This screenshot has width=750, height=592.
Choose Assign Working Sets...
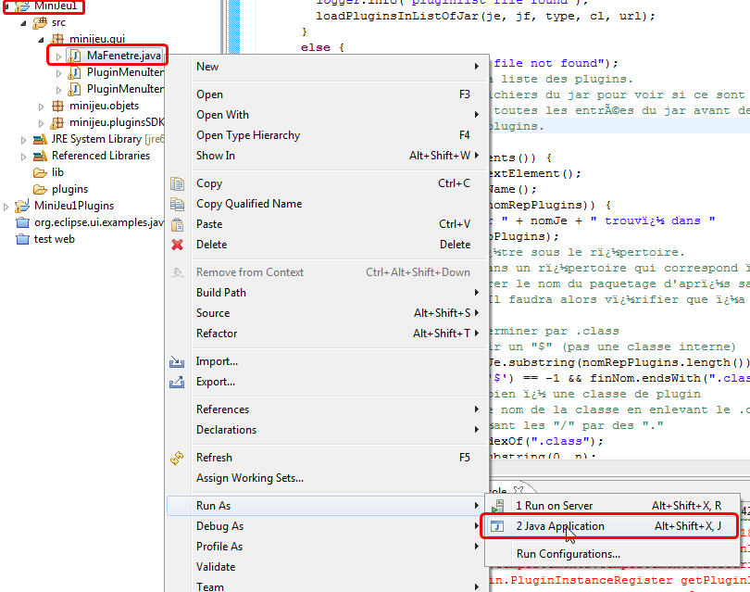click(x=249, y=478)
